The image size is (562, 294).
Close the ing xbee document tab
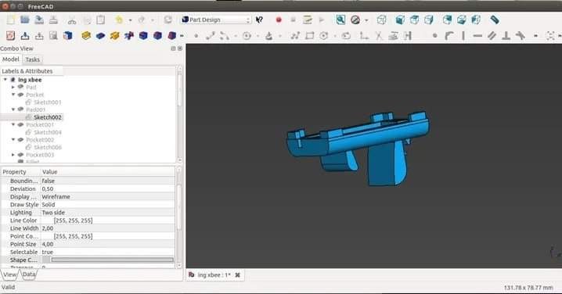[x=237, y=275]
